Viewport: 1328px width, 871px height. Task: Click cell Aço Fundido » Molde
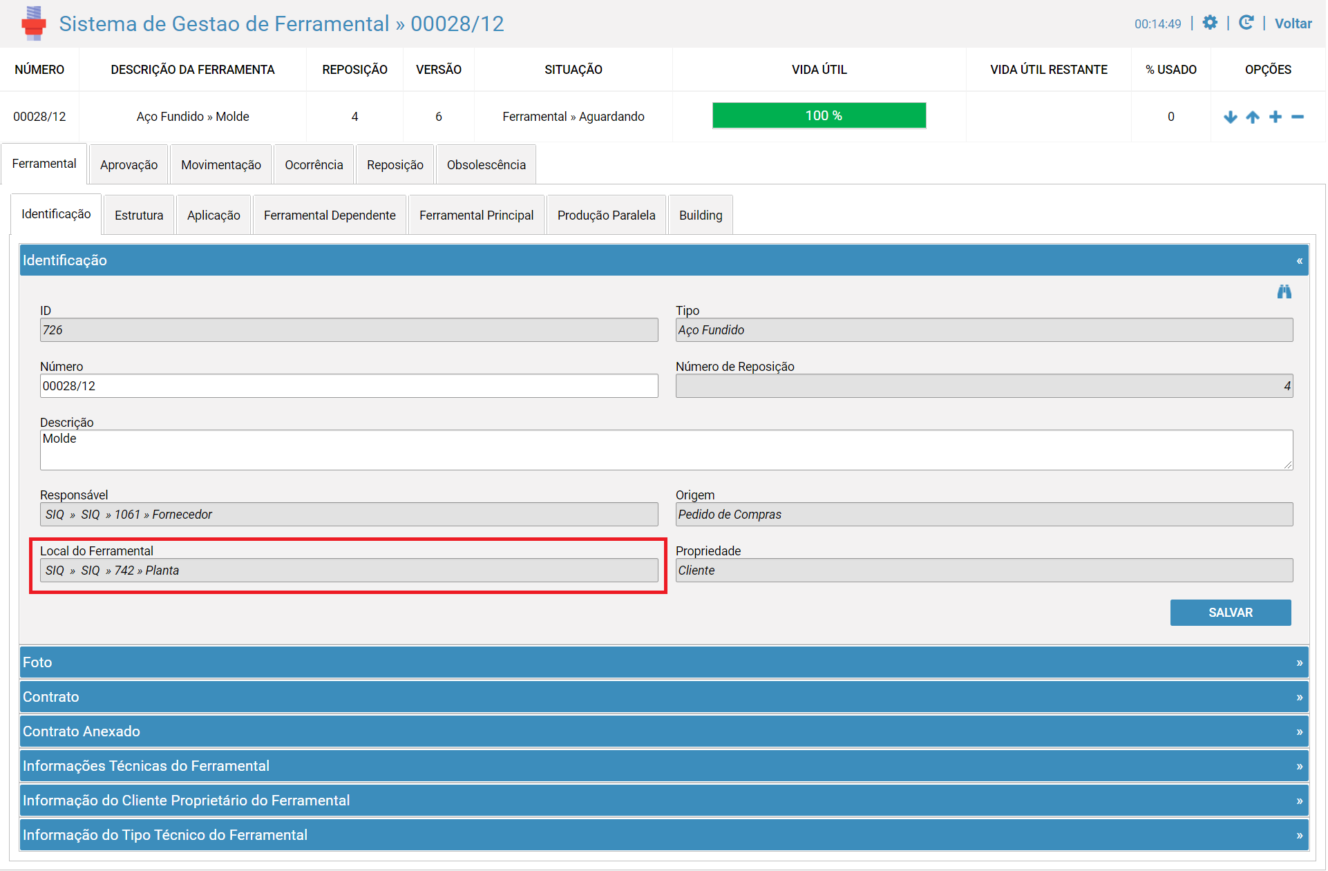193,117
